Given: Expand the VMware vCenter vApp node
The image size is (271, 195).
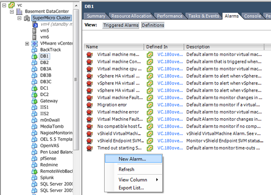Looking at the screenshot, I should coord(27,44).
